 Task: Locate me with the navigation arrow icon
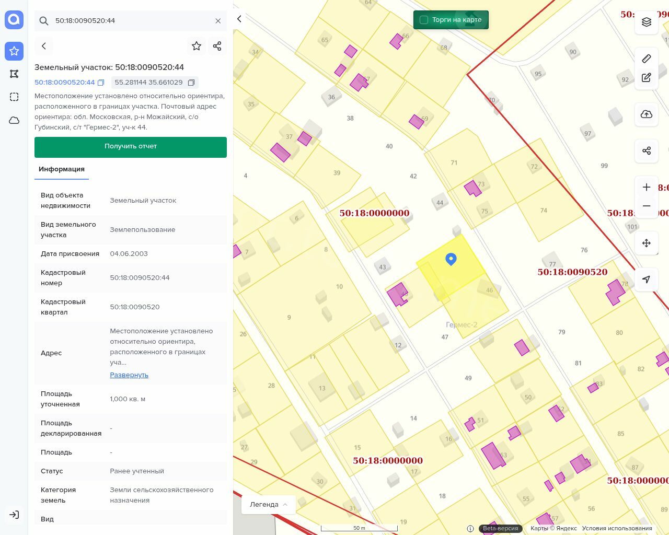pyautogui.click(x=647, y=280)
